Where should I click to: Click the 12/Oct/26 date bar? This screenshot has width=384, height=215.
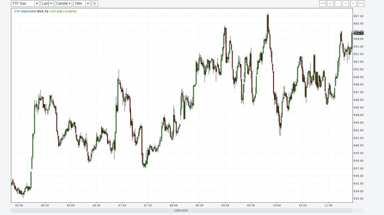[181, 210]
